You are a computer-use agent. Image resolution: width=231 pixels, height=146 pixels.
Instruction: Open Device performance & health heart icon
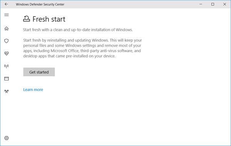point(7,54)
